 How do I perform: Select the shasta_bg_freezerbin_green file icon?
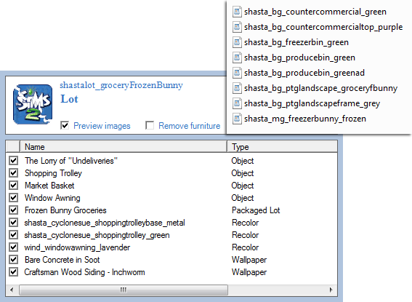[237, 42]
